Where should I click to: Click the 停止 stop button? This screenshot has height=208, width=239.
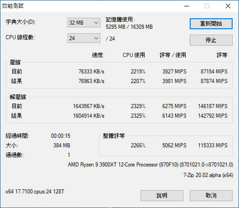coord(211,40)
